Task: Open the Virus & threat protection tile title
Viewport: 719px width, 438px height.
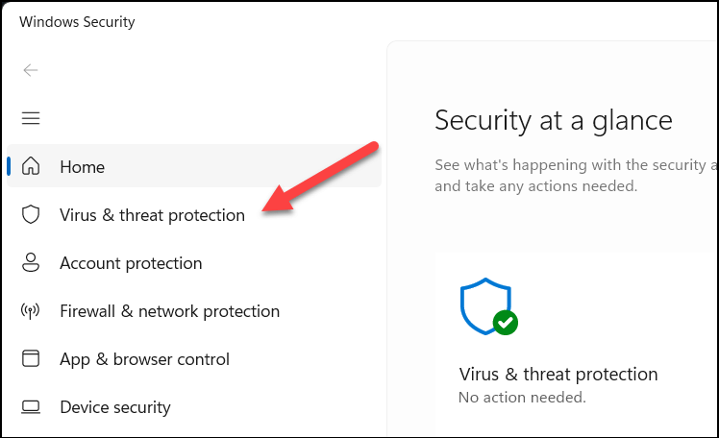Action: (x=558, y=374)
